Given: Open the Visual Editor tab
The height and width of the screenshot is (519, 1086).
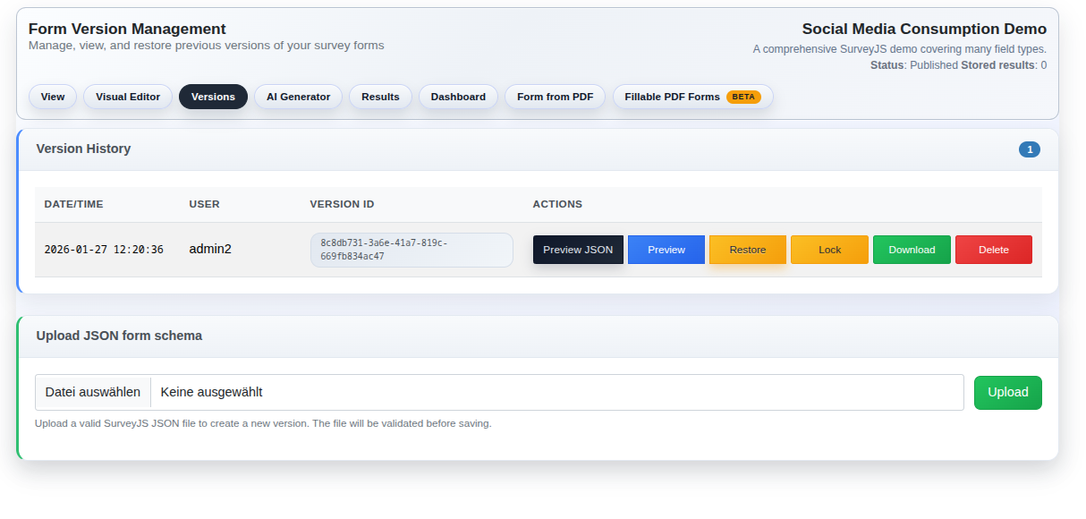Looking at the screenshot, I should tap(127, 97).
